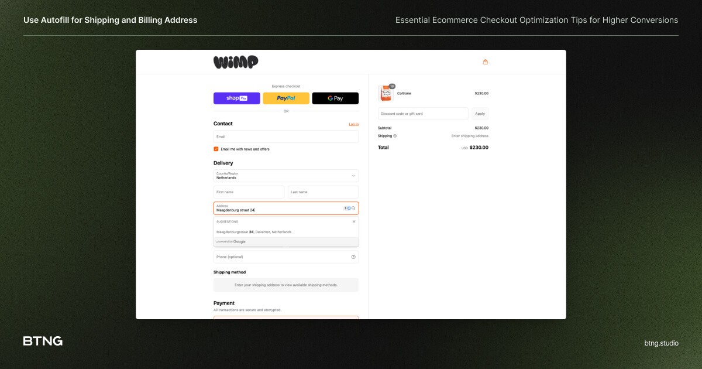
Task: Apply the discount code
Action: tap(480, 114)
